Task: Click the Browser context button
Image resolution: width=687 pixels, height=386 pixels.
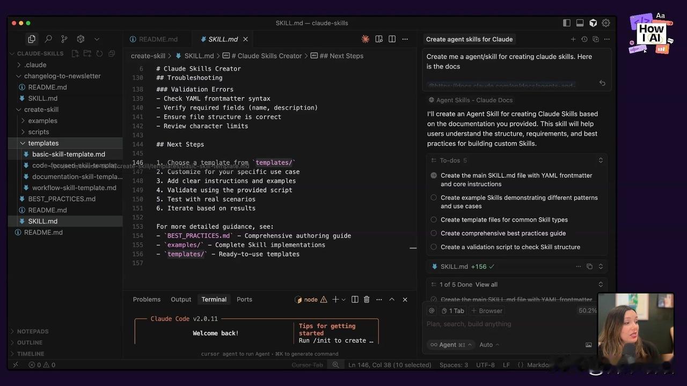Action: [x=487, y=311]
